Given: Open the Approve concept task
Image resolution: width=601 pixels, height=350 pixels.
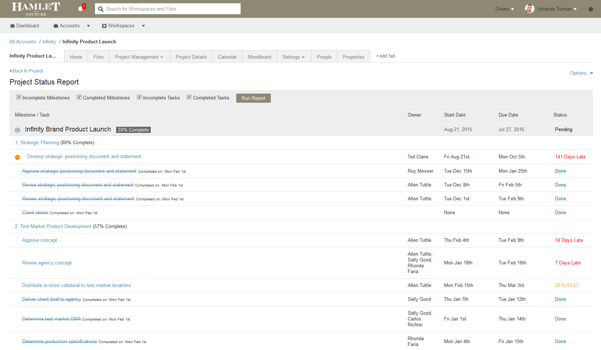Looking at the screenshot, I should pyautogui.click(x=40, y=240).
